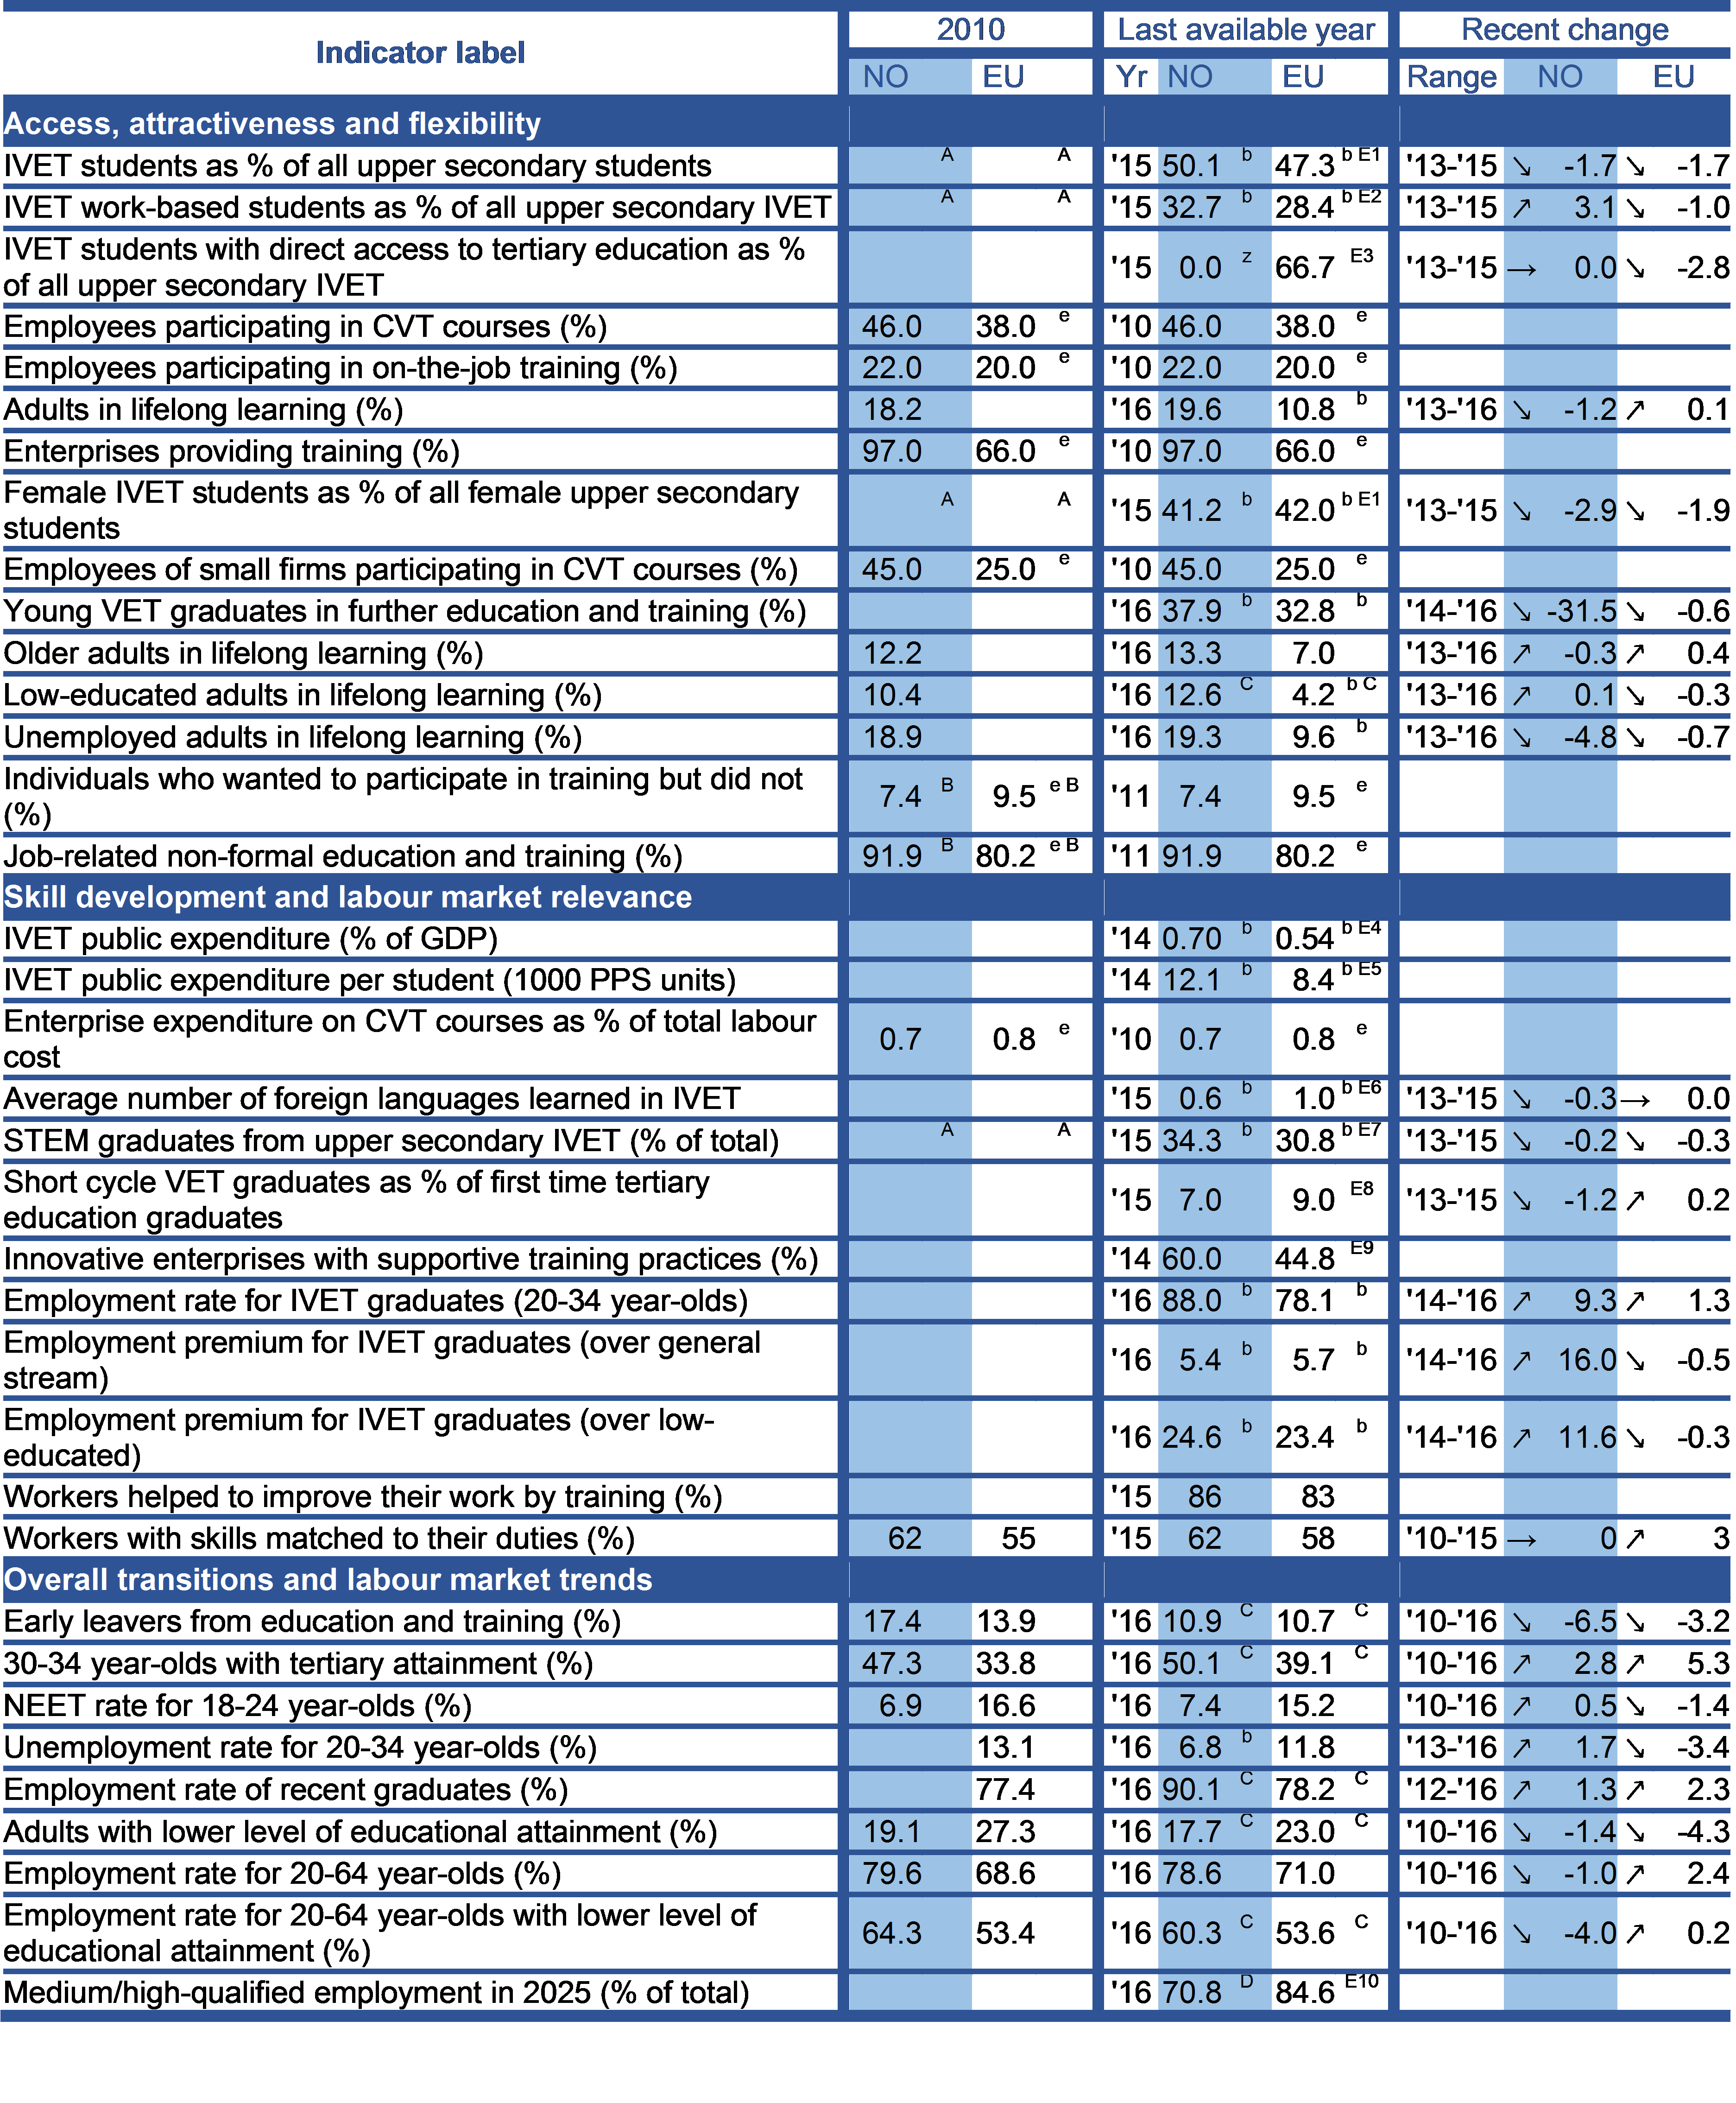Viewport: 1736px width, 2103px height.
Task: Click the down arrow next to -6.5
Action: coord(1521,1622)
